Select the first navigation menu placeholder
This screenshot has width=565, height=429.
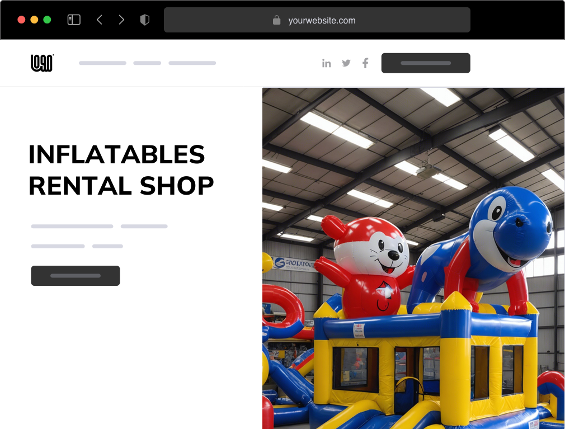tap(103, 63)
